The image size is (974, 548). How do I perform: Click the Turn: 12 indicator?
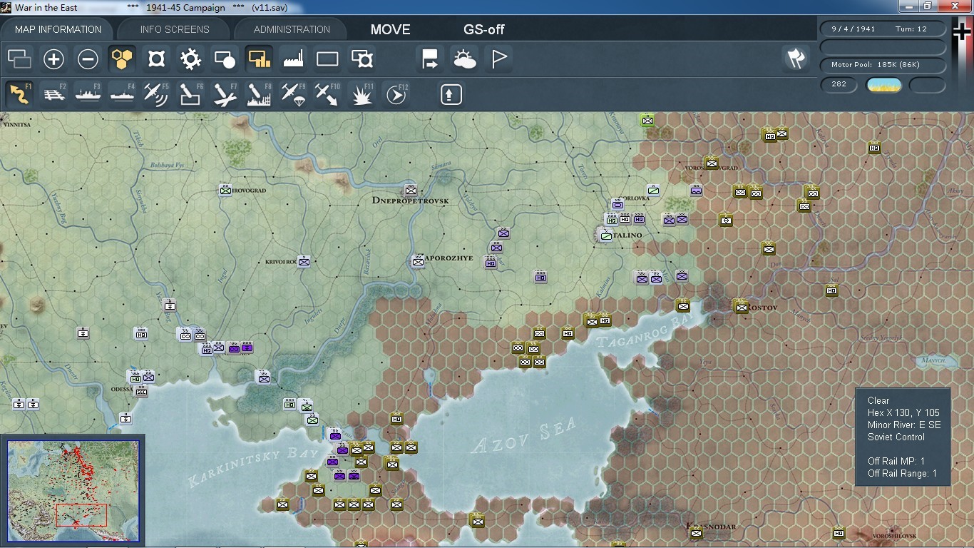(x=911, y=29)
